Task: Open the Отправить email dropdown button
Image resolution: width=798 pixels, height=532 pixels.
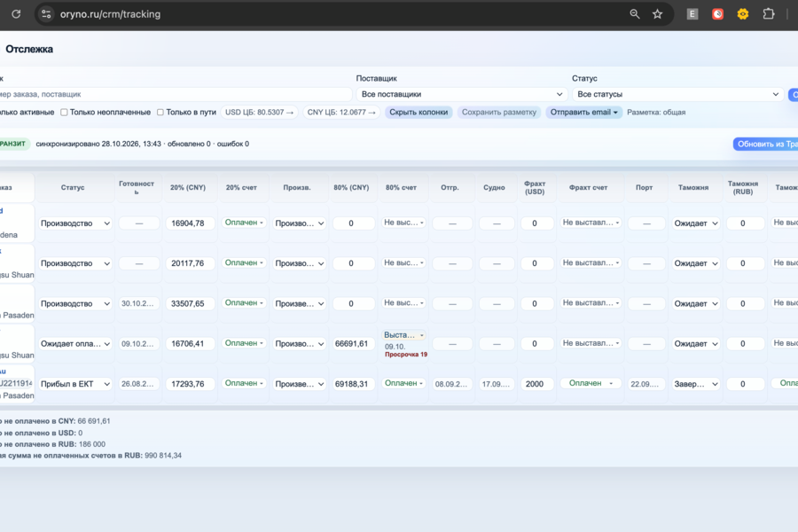Action: click(583, 112)
